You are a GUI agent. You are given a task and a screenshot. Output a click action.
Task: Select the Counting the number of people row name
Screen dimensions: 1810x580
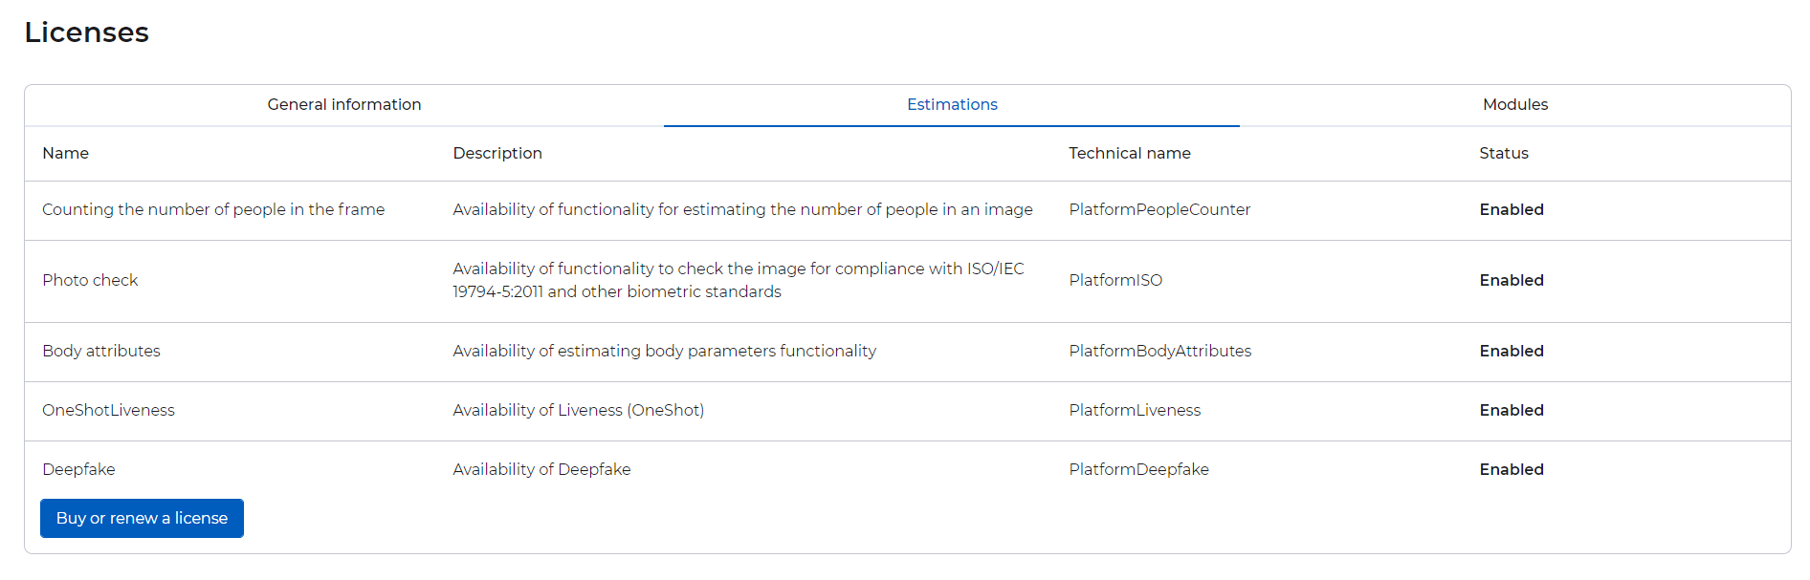[213, 210]
